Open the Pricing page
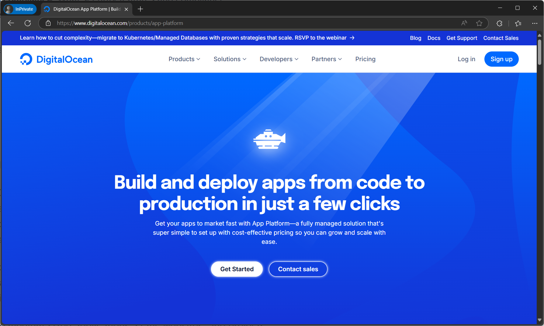 pyautogui.click(x=365, y=59)
